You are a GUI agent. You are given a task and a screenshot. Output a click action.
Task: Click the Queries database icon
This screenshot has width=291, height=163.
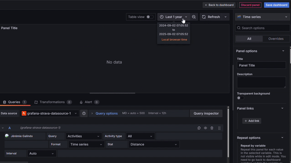[x=4, y=102]
